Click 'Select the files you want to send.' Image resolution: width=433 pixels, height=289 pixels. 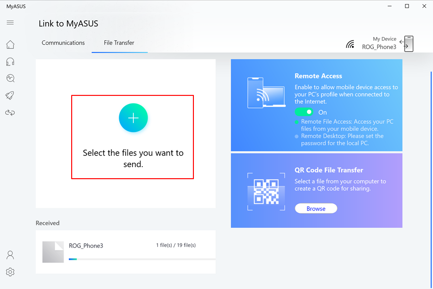coord(133,158)
